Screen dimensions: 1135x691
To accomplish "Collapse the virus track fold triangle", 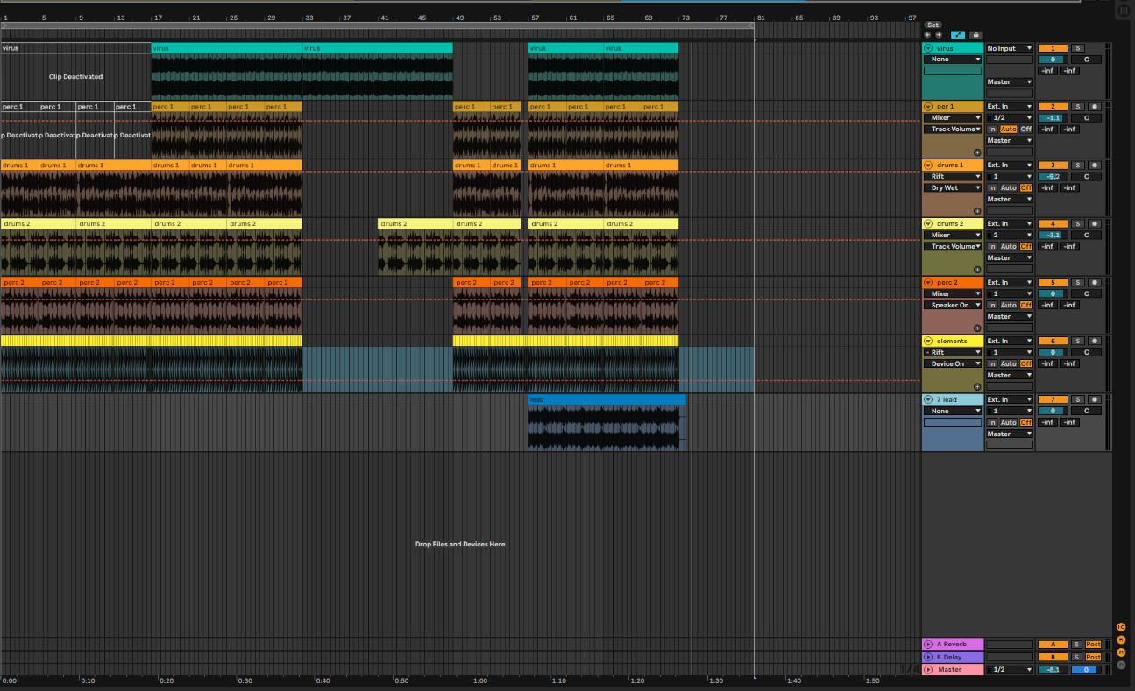I will click(928, 48).
